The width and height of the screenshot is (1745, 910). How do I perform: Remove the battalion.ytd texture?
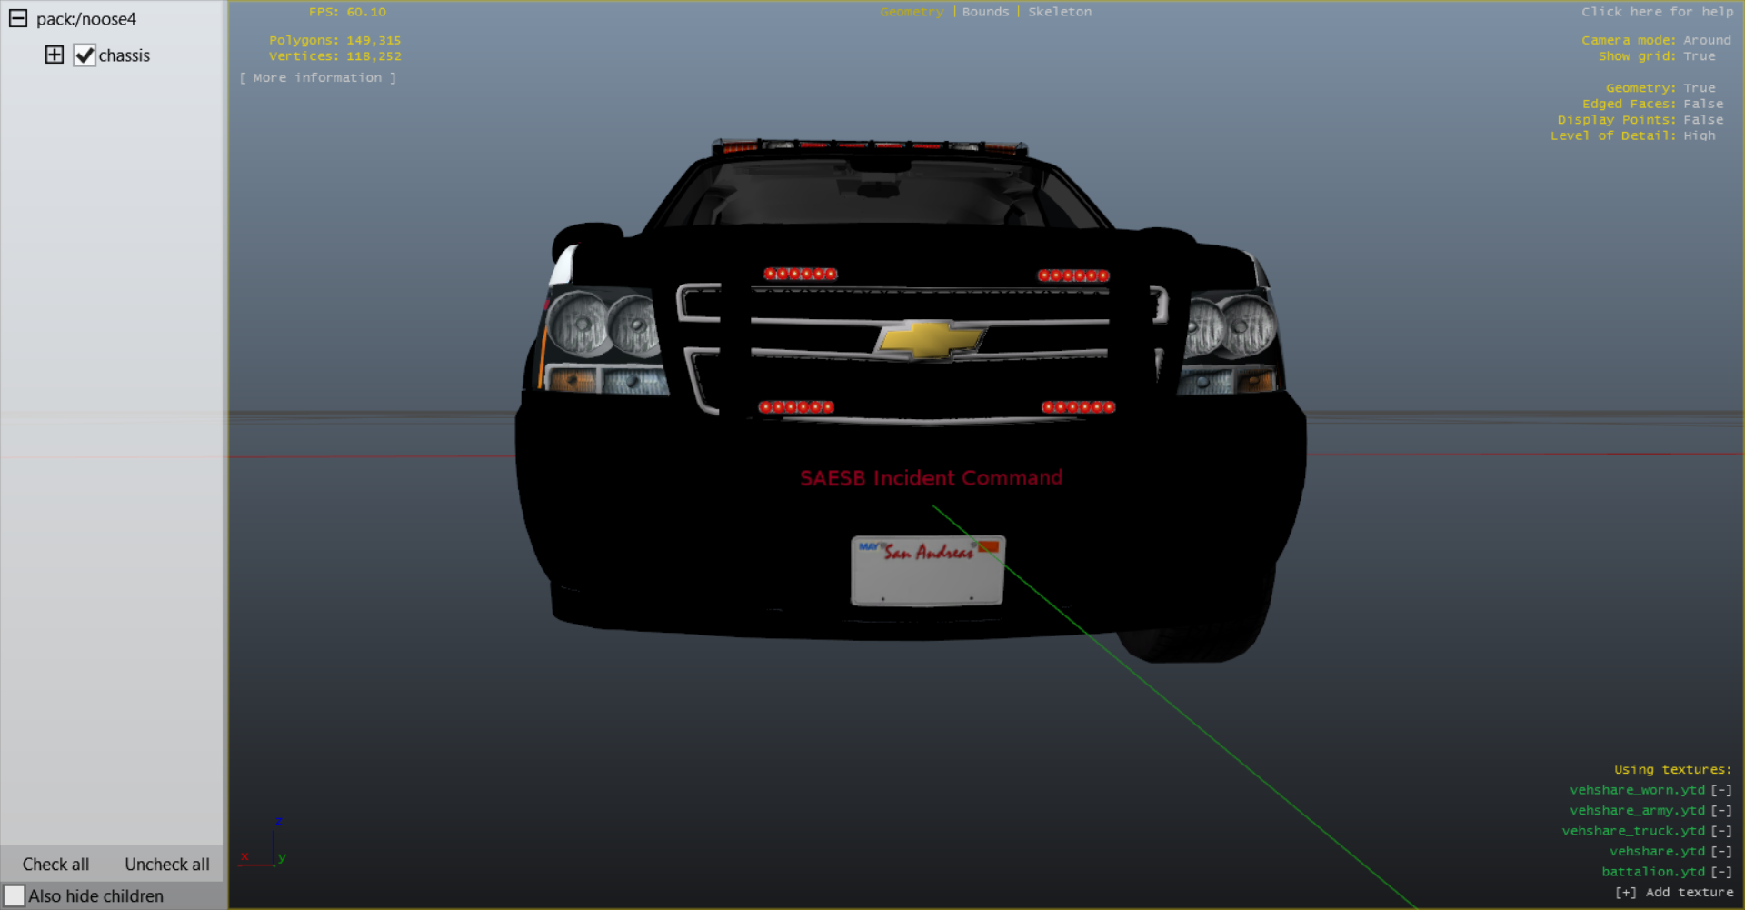[1721, 872]
